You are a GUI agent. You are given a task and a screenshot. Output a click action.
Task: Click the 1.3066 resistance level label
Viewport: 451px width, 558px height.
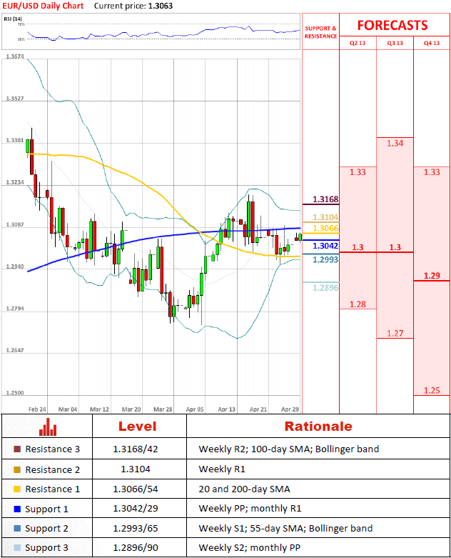click(325, 228)
